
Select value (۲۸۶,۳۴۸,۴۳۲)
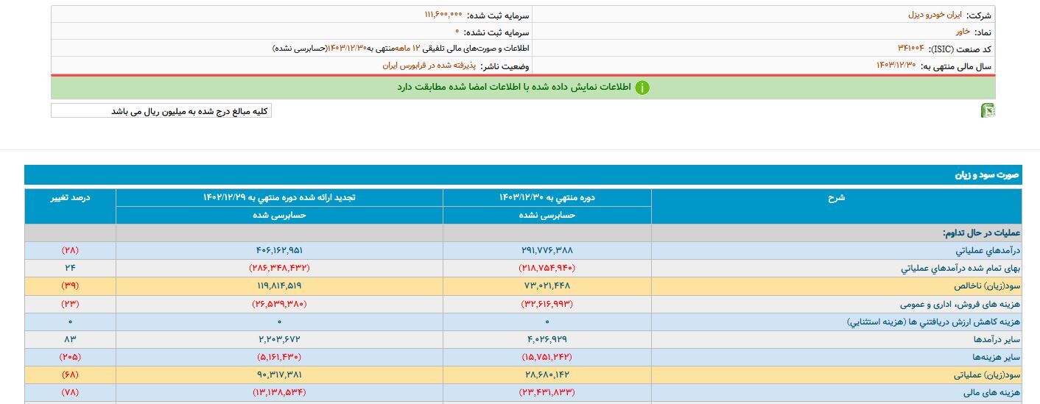(279, 268)
